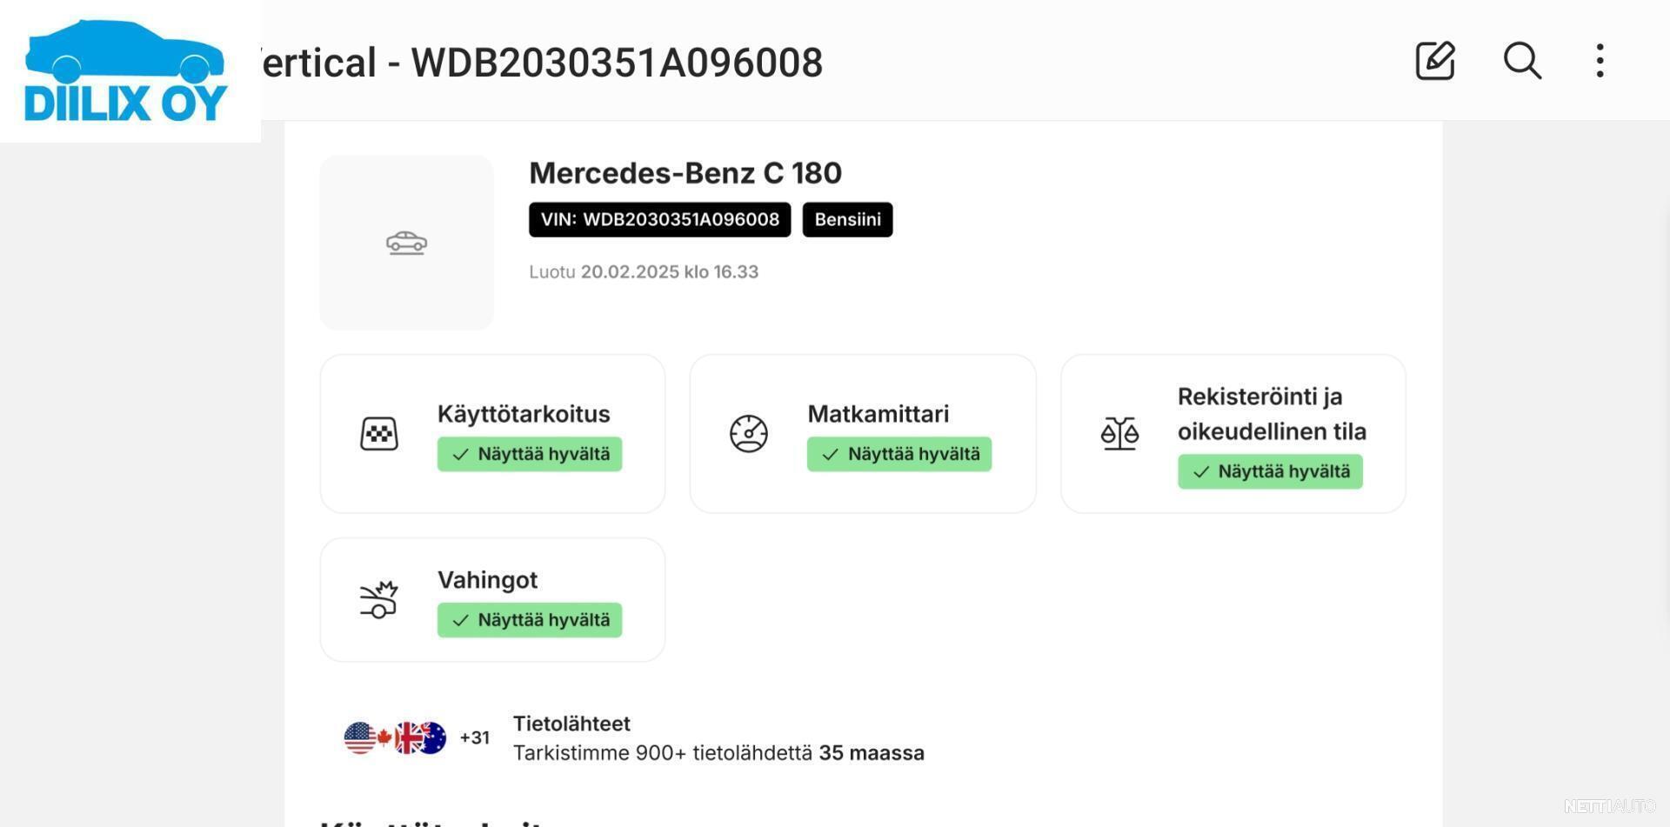This screenshot has height=827, width=1670.
Task: Select the Vahingot card heading
Action: pyautogui.click(x=487, y=580)
